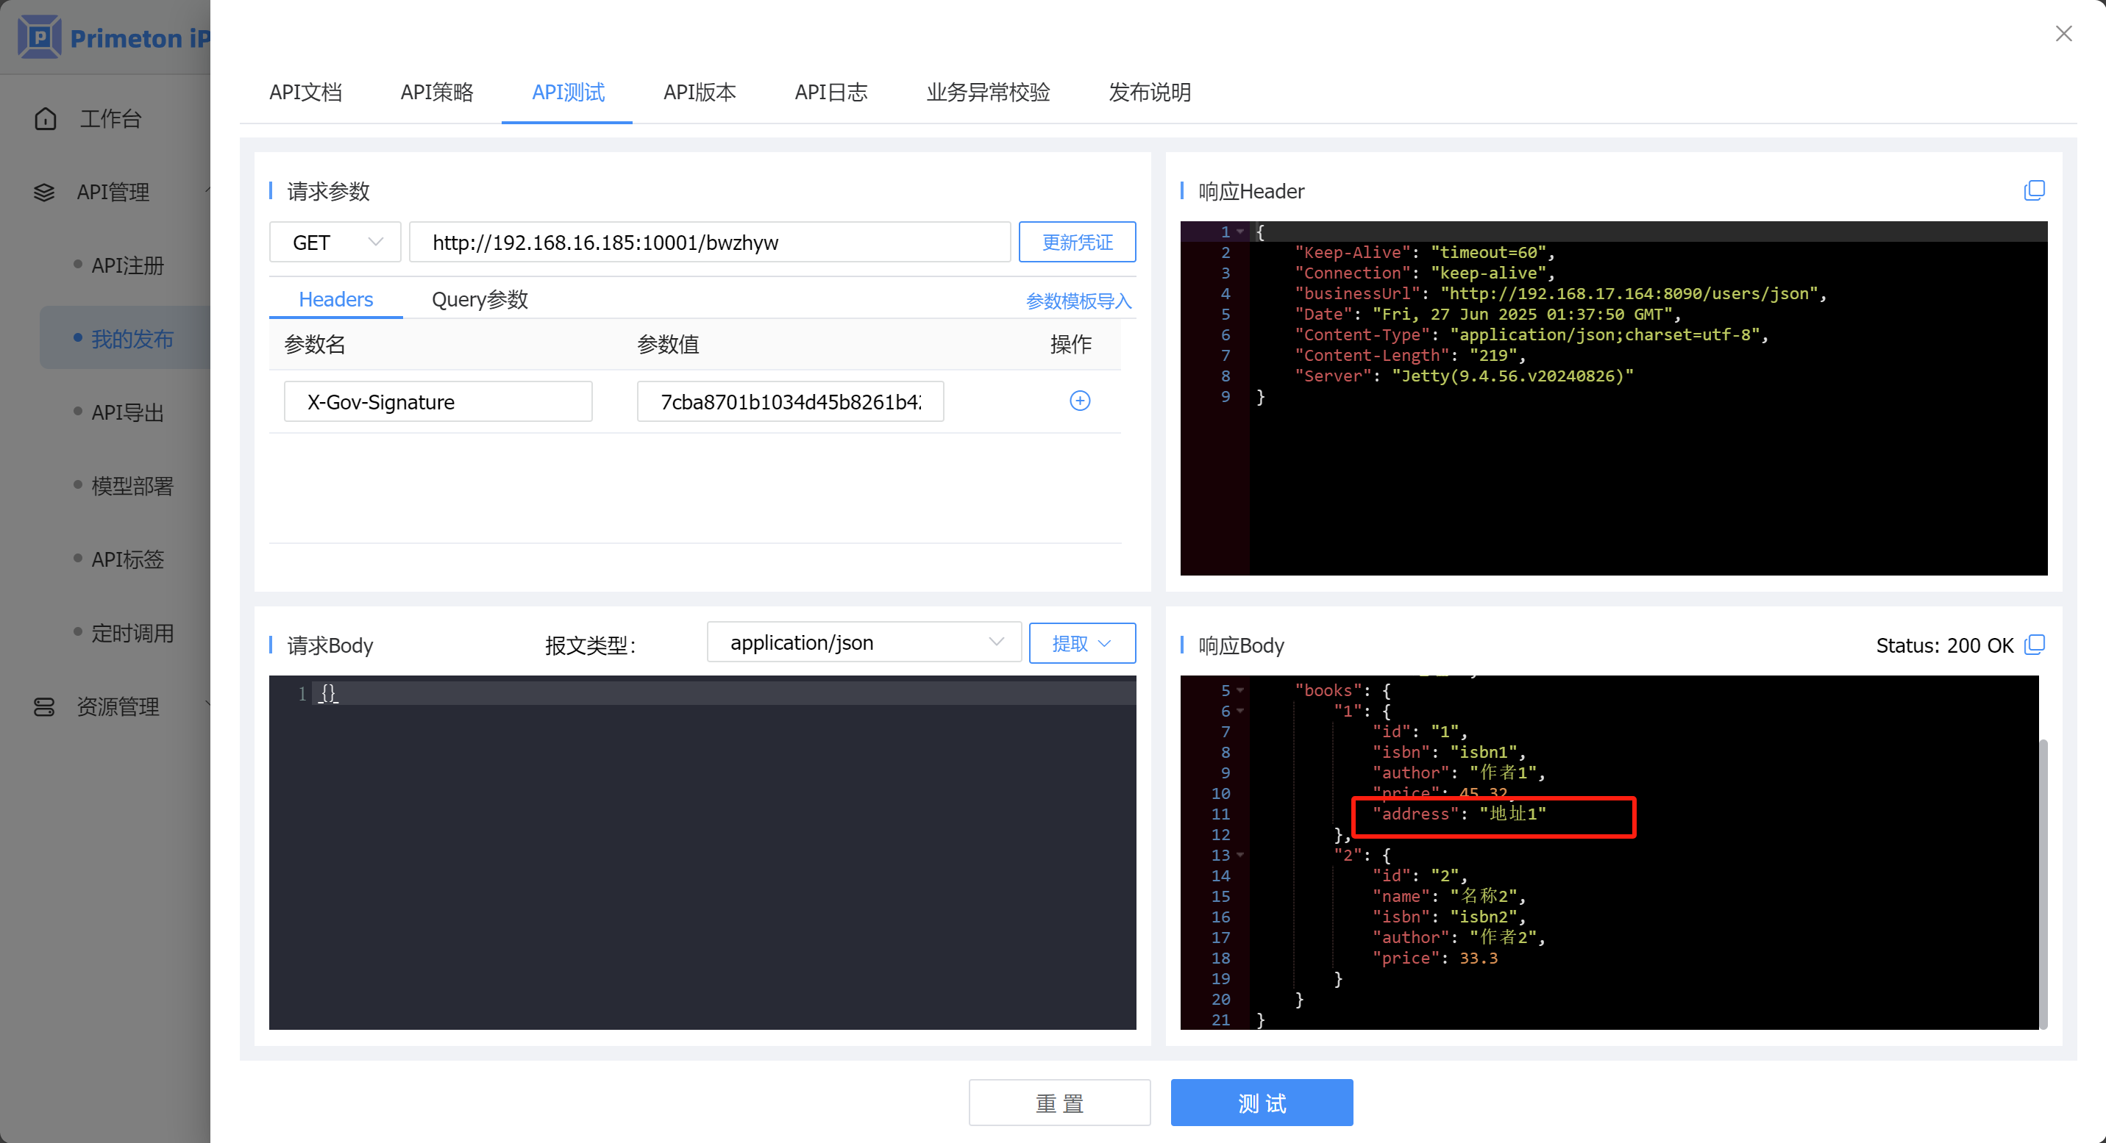Close the API detail dialog with X
The image size is (2106, 1143).
coord(2063,34)
